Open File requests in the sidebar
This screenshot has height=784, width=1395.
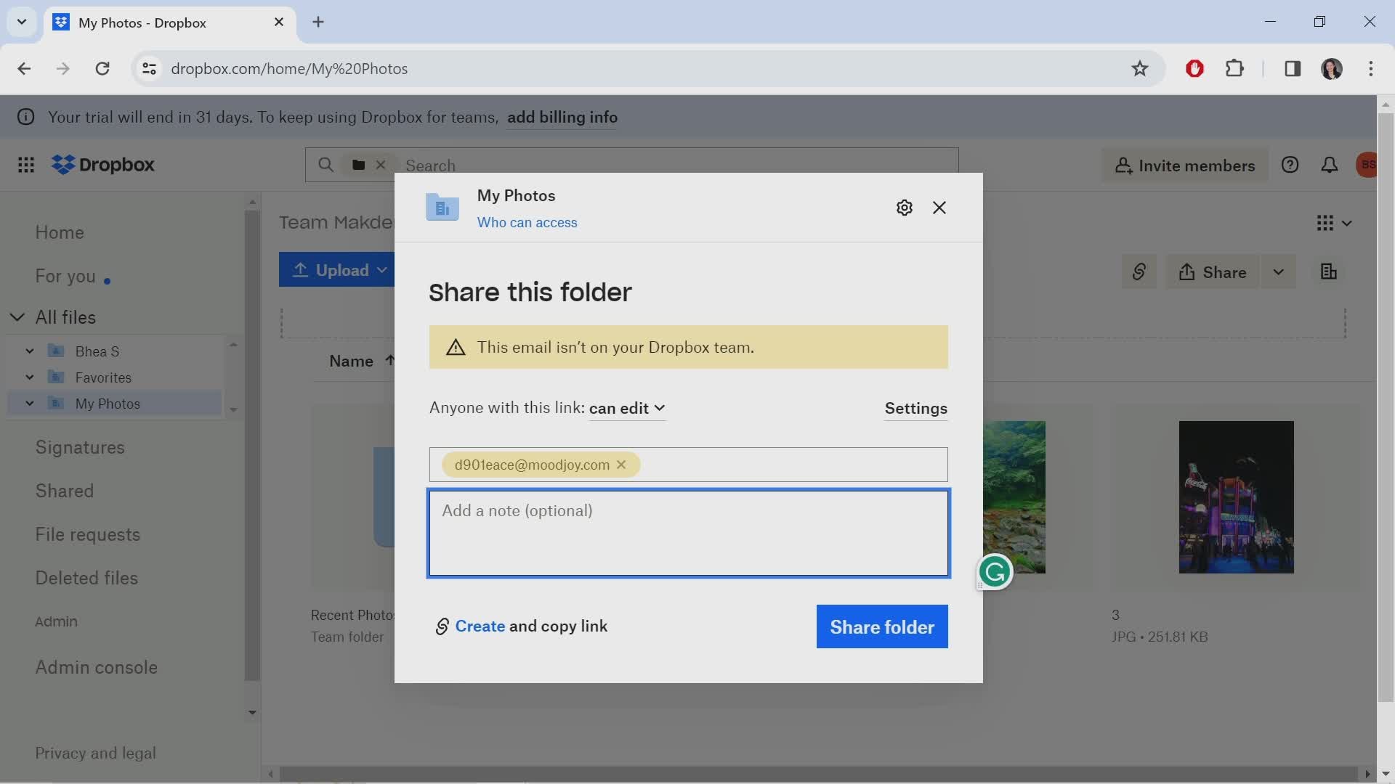pyautogui.click(x=88, y=535)
